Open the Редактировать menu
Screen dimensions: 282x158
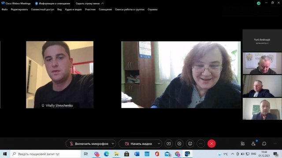coord(19,10)
